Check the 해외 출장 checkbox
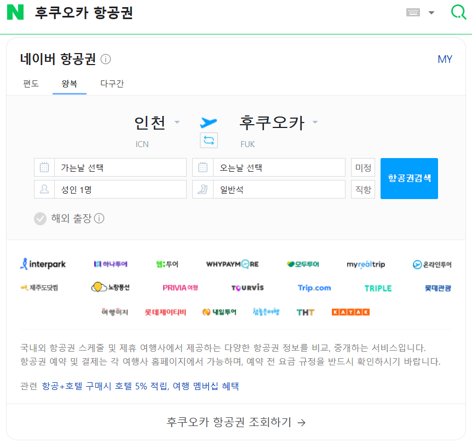 point(40,219)
